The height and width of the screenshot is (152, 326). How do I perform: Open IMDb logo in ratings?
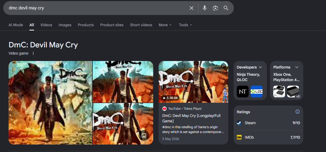pyautogui.click(x=239, y=137)
